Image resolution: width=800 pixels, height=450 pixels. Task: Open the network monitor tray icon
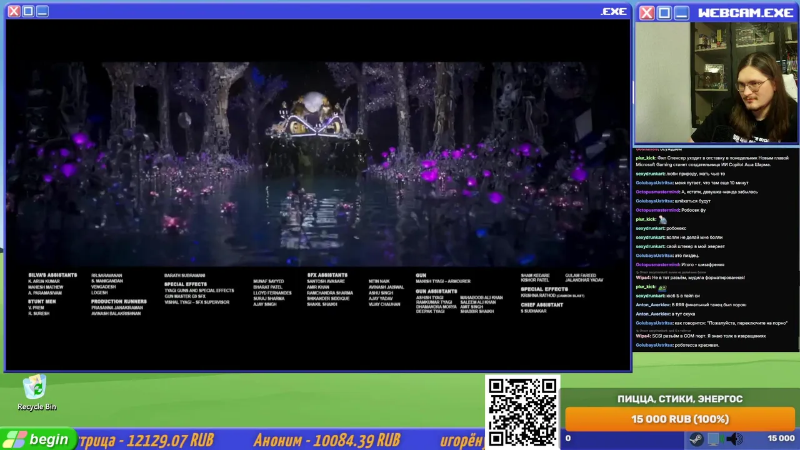(x=716, y=439)
